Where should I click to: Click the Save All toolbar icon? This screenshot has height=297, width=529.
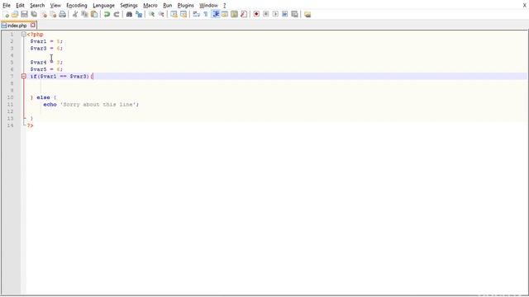coord(34,14)
